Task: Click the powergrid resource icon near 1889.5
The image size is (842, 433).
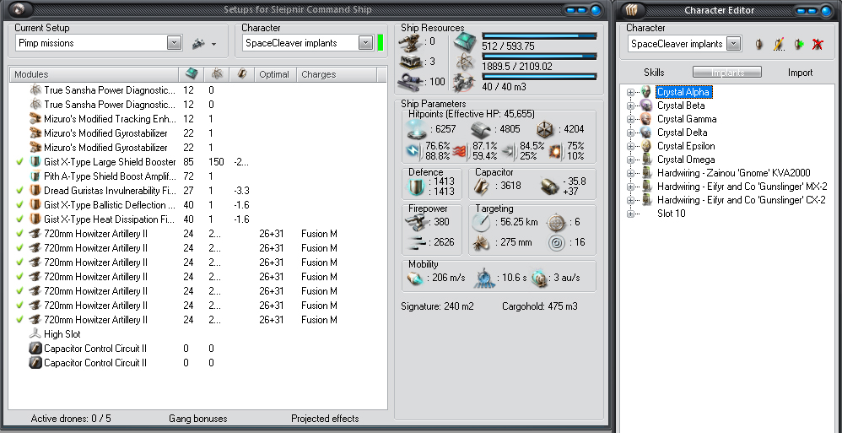Action: 465,62
